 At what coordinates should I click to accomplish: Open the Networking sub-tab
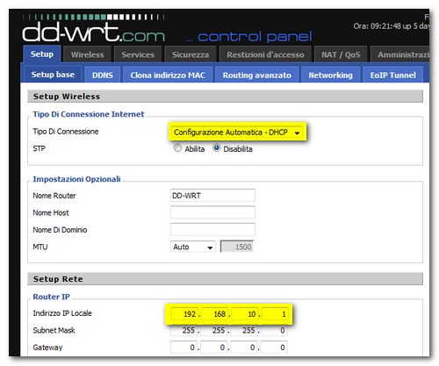[x=331, y=75]
